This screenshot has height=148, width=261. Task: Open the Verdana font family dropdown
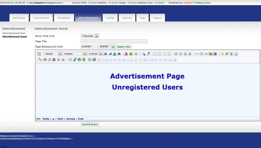[x=75, y=54]
